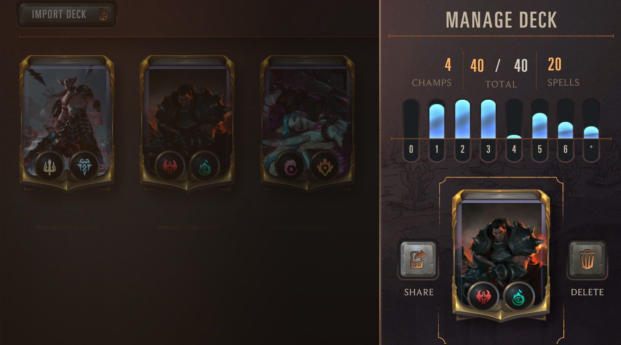Click the golden gear region icon on Jinx deck
Screen dimensions: 621x345
click(325, 166)
